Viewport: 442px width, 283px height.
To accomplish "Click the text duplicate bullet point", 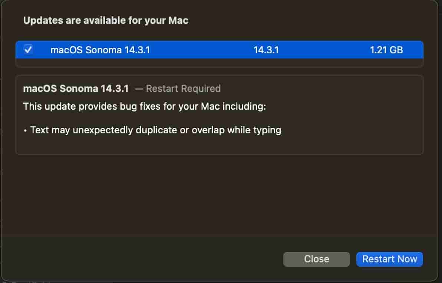I will pyautogui.click(x=152, y=130).
